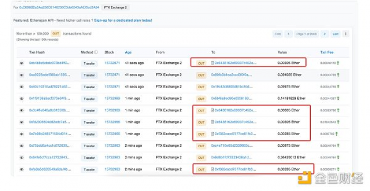The width and height of the screenshot is (370, 191).
Task: Click the Txn Hash column header
Action: [x=37, y=52]
